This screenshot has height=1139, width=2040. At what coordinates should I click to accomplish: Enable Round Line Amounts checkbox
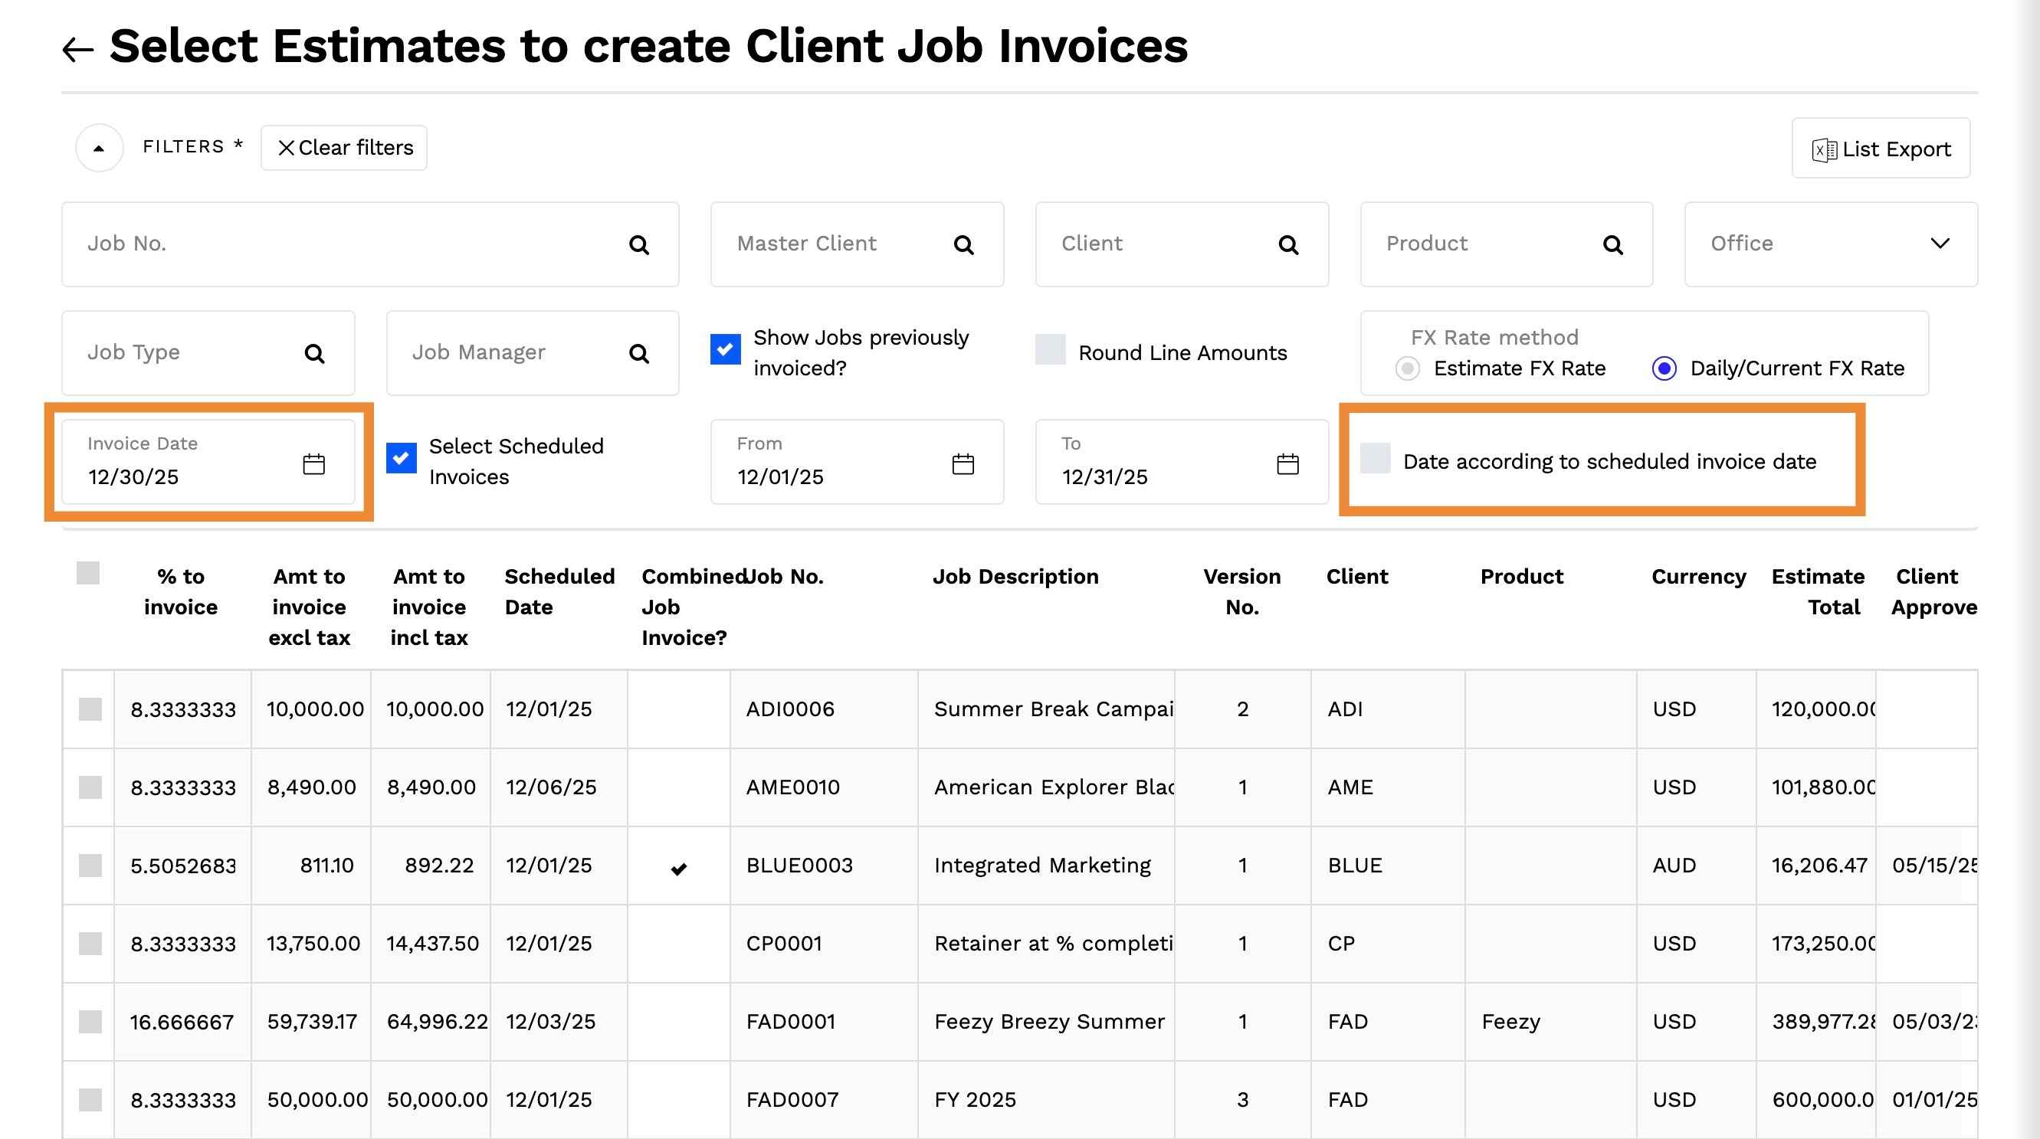1050,350
